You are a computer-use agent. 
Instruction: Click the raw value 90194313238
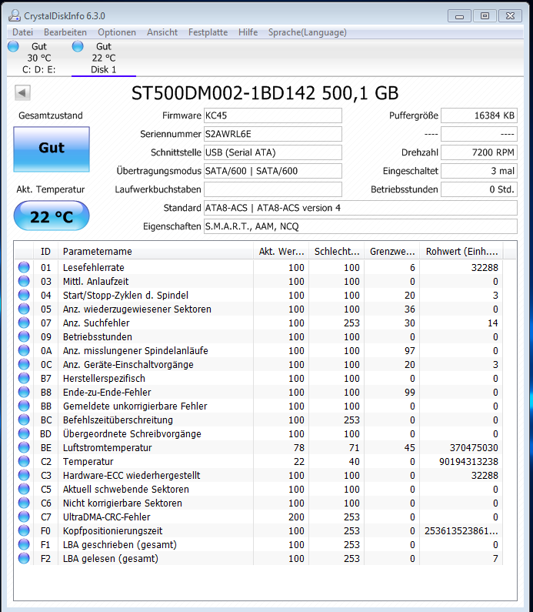468,461
